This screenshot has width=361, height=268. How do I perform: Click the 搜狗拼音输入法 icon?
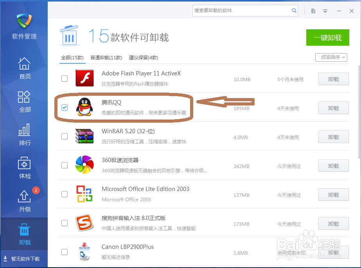click(x=84, y=223)
